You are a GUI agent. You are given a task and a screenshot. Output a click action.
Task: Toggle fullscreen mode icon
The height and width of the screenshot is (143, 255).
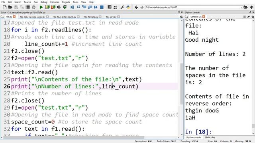115,7
